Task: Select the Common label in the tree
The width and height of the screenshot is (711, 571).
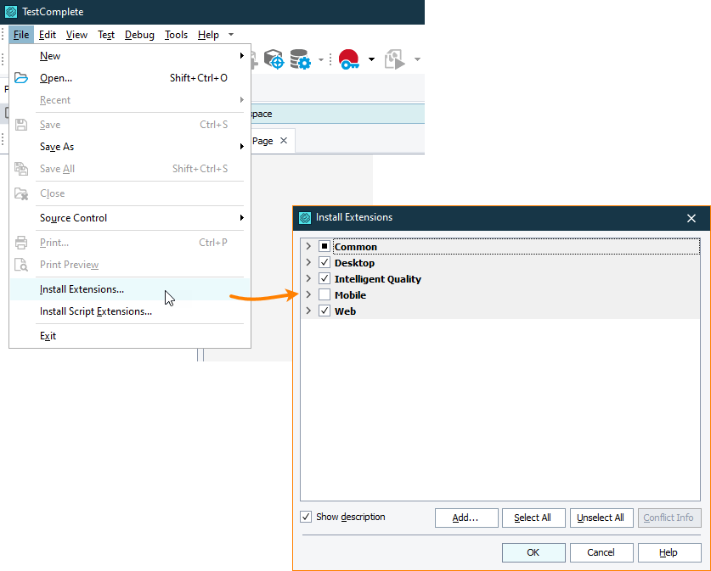Action: [x=355, y=247]
